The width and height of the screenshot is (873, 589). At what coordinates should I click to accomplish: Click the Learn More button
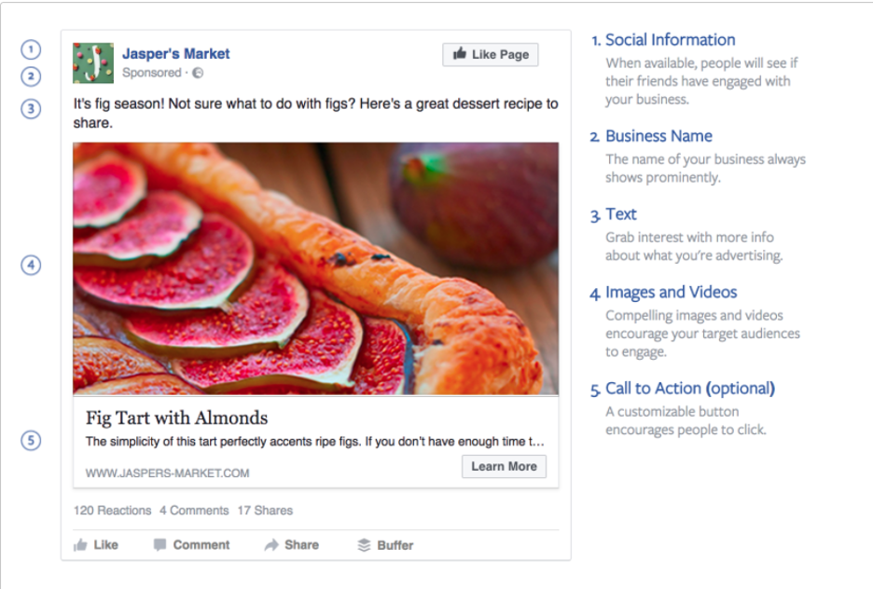pyautogui.click(x=504, y=466)
